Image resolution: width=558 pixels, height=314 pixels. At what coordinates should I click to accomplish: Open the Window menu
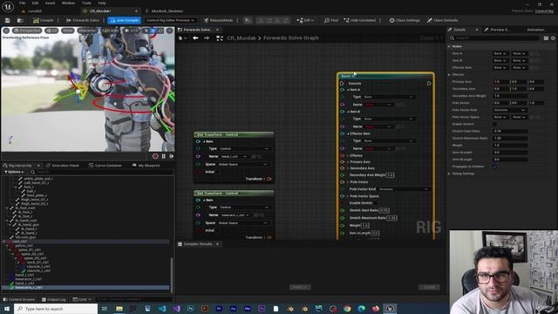[68, 3]
